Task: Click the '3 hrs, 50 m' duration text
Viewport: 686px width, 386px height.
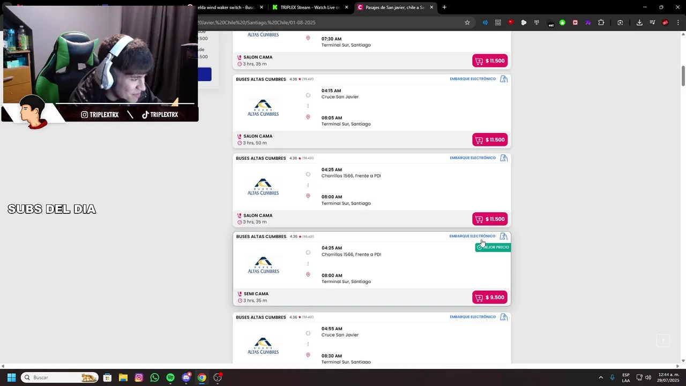Action: [255, 143]
